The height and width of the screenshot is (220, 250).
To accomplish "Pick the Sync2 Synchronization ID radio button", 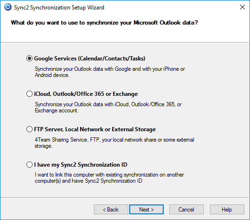I will coord(30,165).
